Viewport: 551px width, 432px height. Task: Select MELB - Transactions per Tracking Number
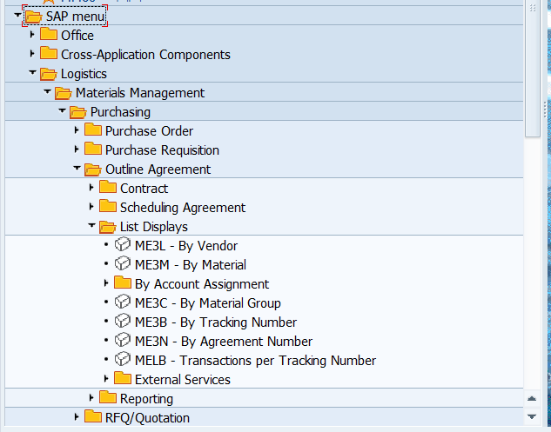(x=255, y=361)
